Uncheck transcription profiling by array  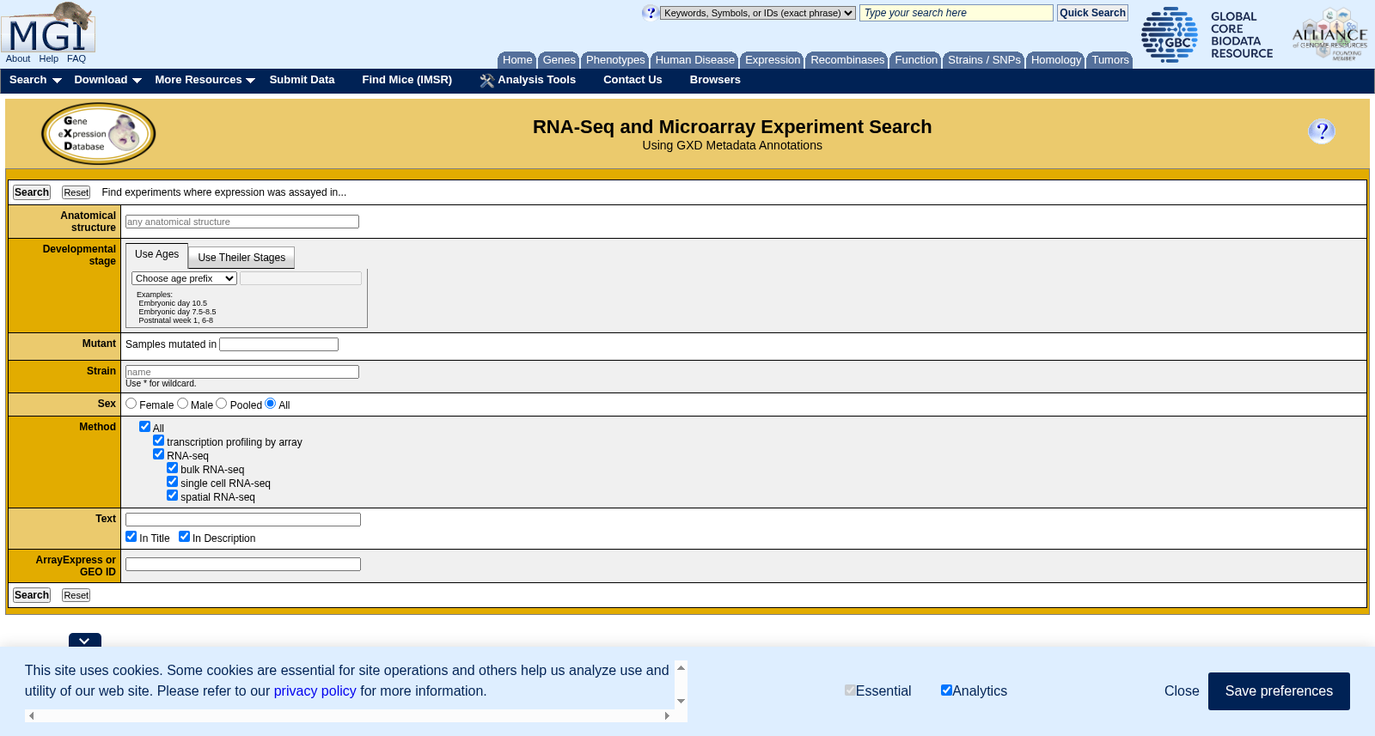pyautogui.click(x=159, y=441)
